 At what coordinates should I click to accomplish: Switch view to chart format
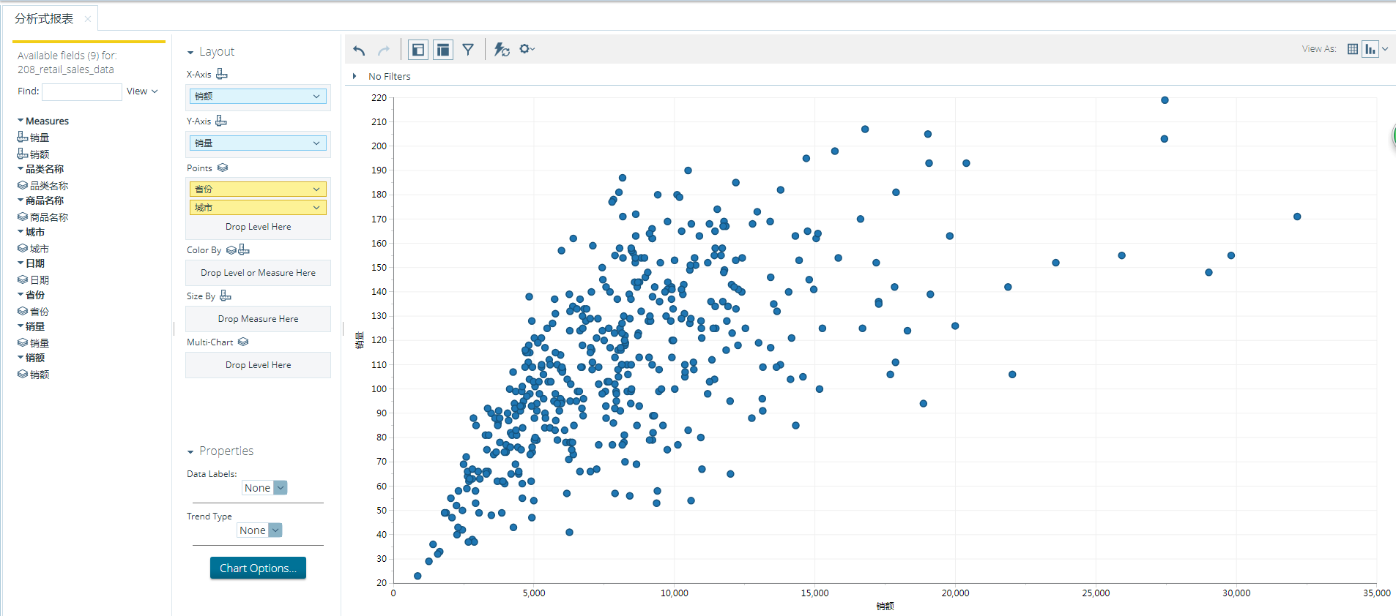pos(1370,49)
